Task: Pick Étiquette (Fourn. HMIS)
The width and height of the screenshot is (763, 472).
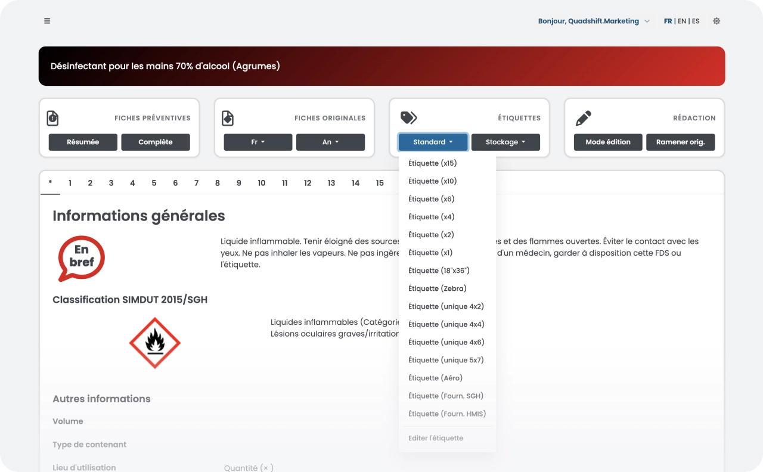Action: click(447, 414)
